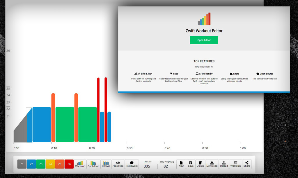
Task: Open the Workouts list
Action: (235, 164)
